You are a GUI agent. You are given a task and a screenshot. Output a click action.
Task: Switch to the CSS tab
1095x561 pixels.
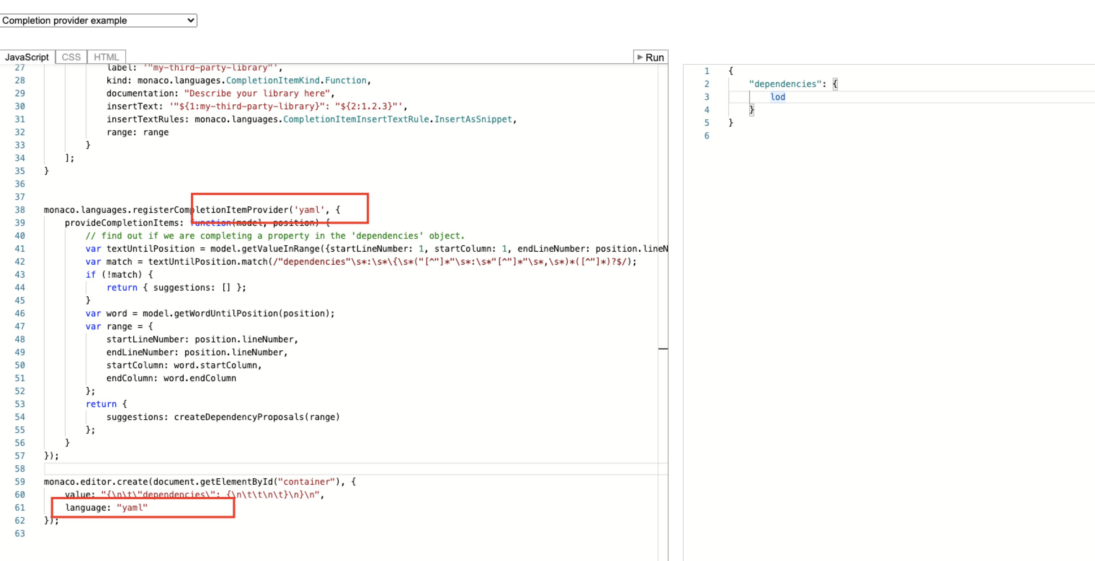click(x=71, y=57)
